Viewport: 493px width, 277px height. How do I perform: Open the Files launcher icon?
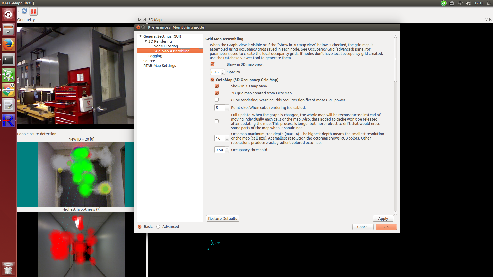point(8,29)
